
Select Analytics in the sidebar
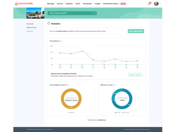coord(30,31)
